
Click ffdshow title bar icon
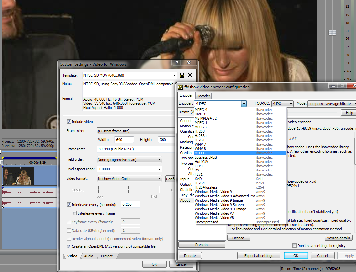180,87
